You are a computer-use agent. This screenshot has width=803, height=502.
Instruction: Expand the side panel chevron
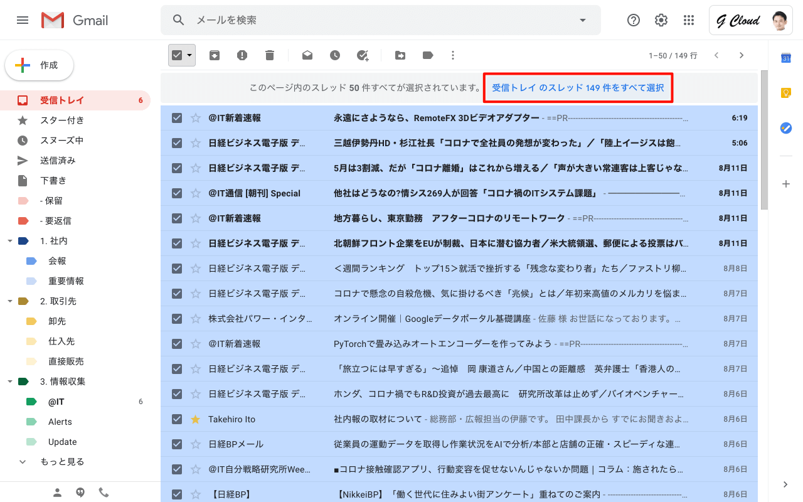click(785, 484)
